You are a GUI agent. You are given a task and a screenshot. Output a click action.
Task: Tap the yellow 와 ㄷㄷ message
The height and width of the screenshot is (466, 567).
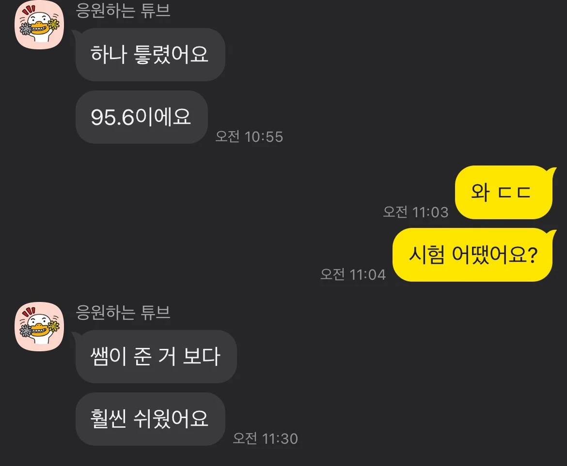504,193
